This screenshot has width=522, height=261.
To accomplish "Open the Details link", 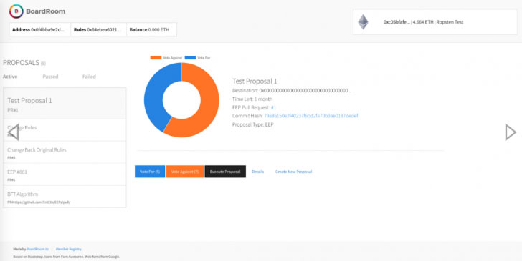I will tap(257, 172).
